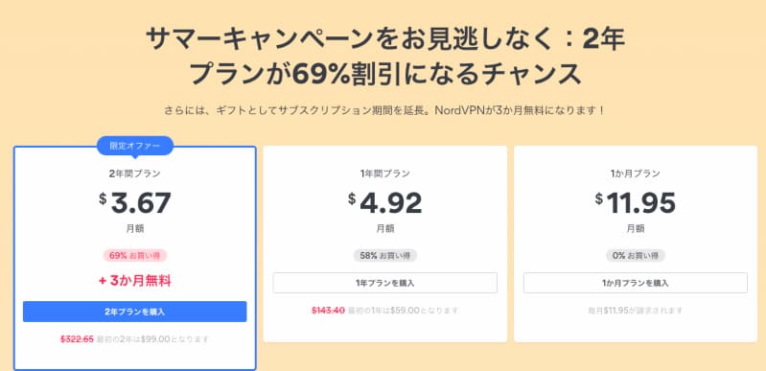Viewport: 766px width, 371px height.
Task: Click the 1か月プランを購入 button
Action: click(636, 283)
